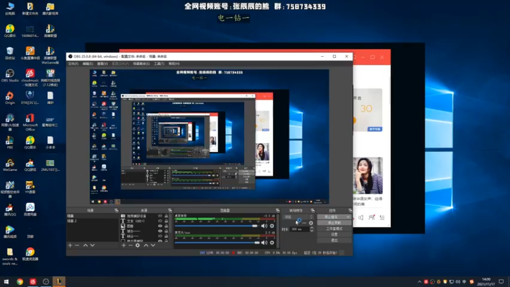
Task: Move selected scene up
Action: (85, 245)
